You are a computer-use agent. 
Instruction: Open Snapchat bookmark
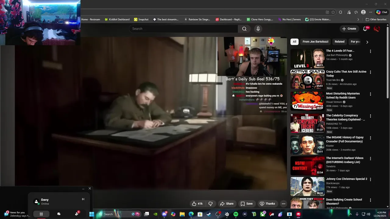[x=141, y=19]
